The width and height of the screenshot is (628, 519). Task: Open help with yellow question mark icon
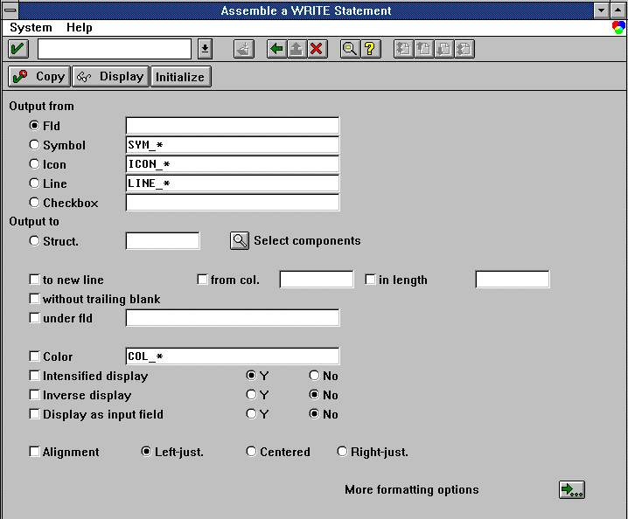click(369, 49)
